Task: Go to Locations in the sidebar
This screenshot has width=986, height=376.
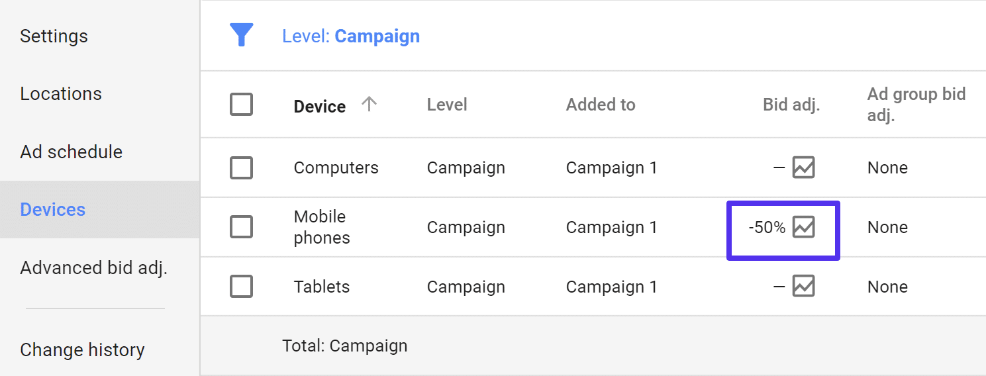Action: 61,94
